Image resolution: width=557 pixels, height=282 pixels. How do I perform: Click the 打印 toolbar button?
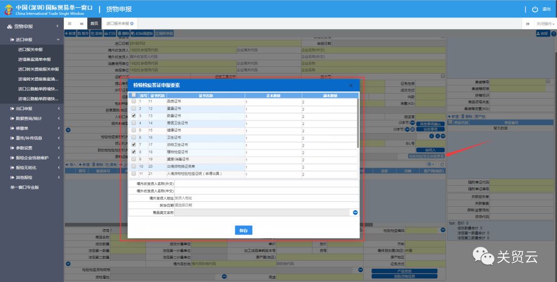pos(110,33)
